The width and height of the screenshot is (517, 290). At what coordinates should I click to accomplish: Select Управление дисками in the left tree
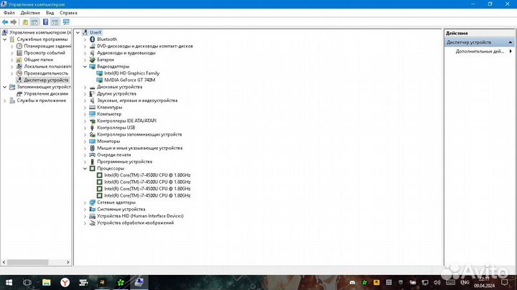(46, 93)
